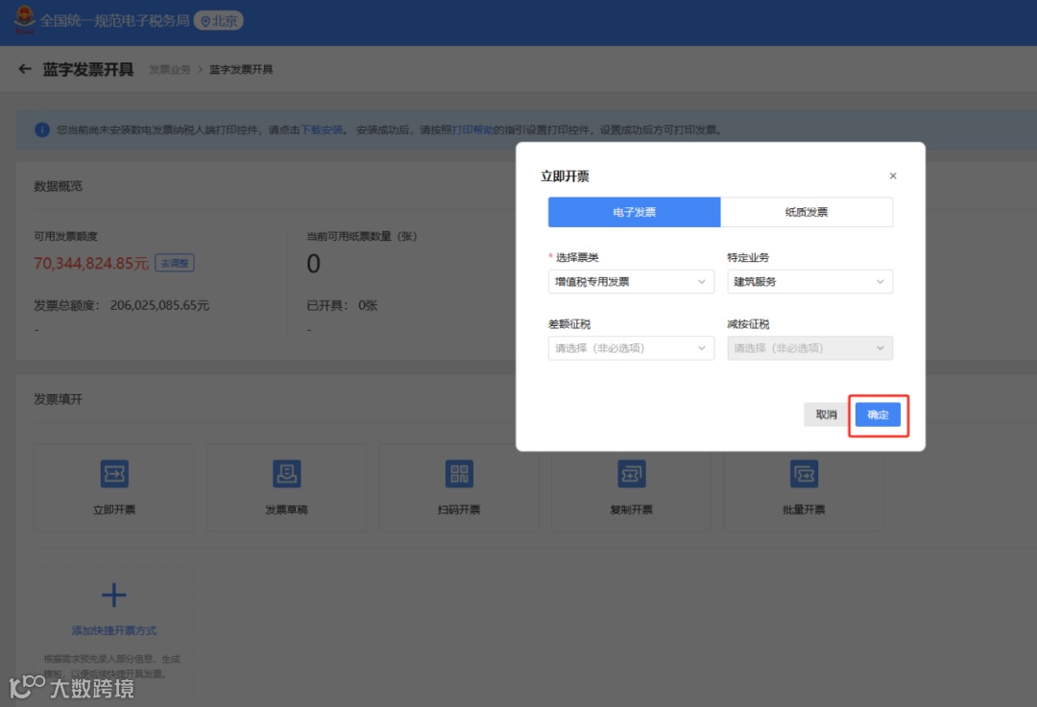The image size is (1037, 707).
Task: Click the 发票草稿 card label
Action: coord(286,509)
